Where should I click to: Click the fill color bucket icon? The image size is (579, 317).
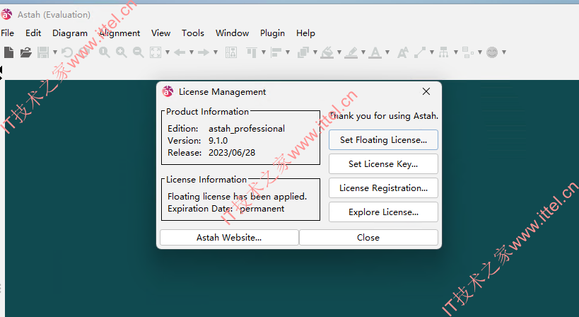(327, 52)
